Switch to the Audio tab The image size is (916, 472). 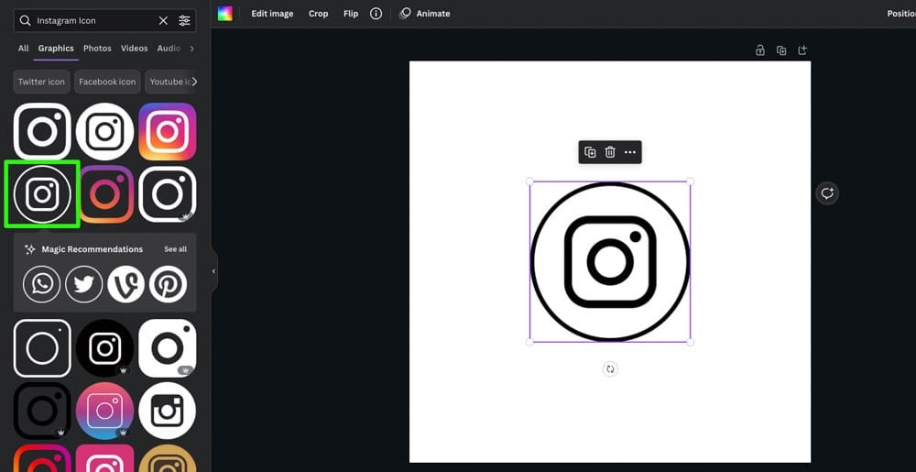(x=169, y=49)
